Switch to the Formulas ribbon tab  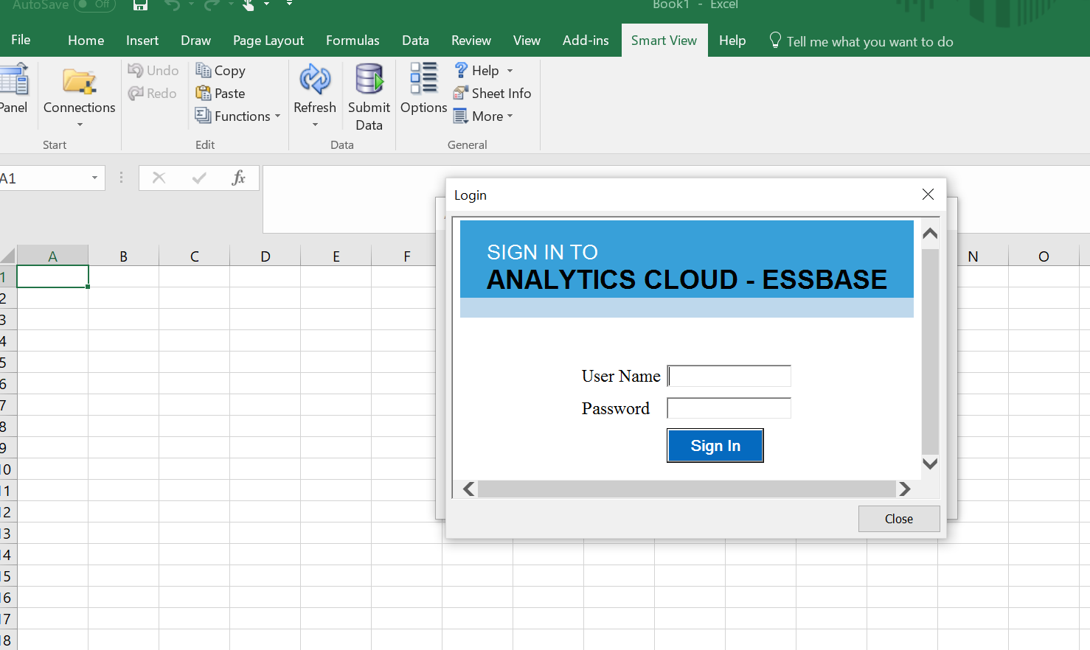pyautogui.click(x=353, y=41)
